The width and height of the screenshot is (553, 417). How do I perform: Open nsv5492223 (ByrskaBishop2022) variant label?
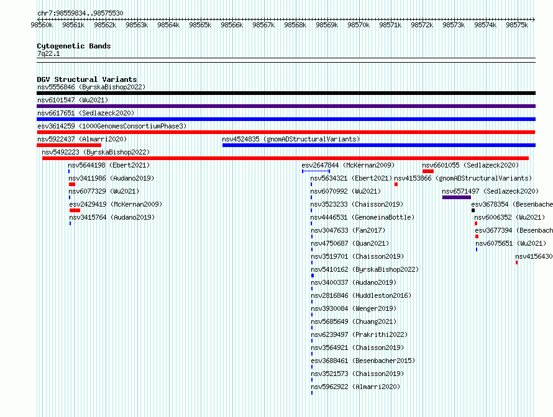tap(96, 152)
